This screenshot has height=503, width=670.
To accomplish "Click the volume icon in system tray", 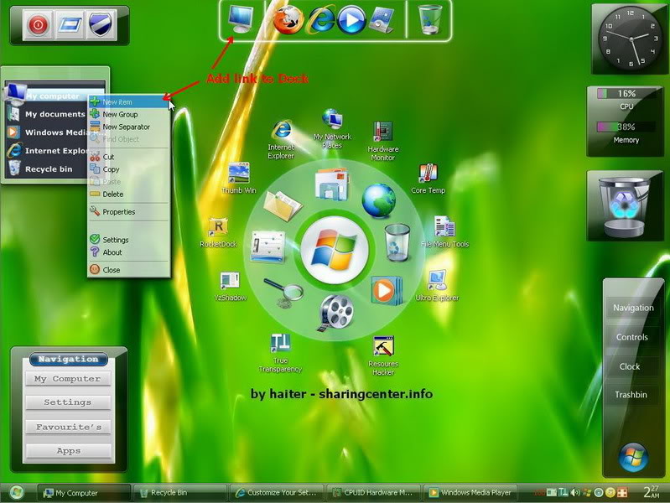I will click(x=575, y=493).
